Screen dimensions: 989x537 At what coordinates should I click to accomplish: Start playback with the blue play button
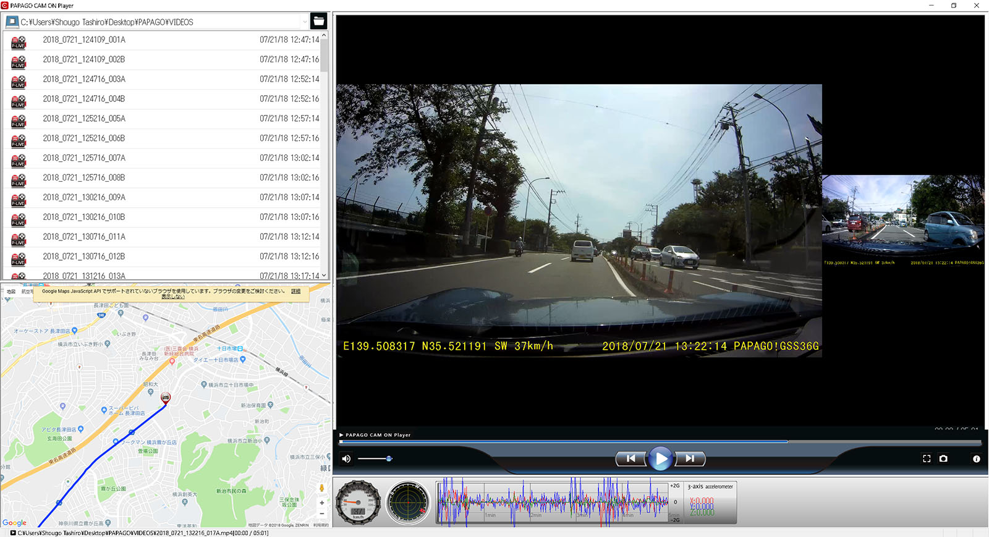[660, 459]
